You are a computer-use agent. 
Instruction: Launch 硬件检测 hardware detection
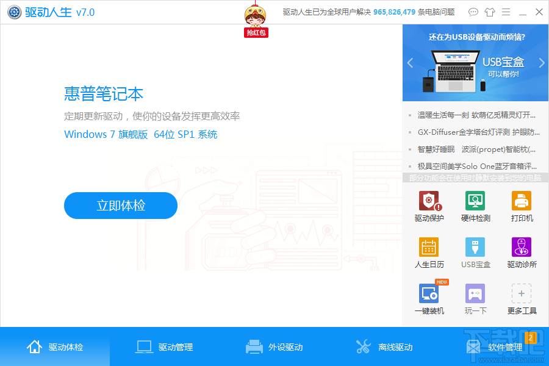(x=475, y=206)
